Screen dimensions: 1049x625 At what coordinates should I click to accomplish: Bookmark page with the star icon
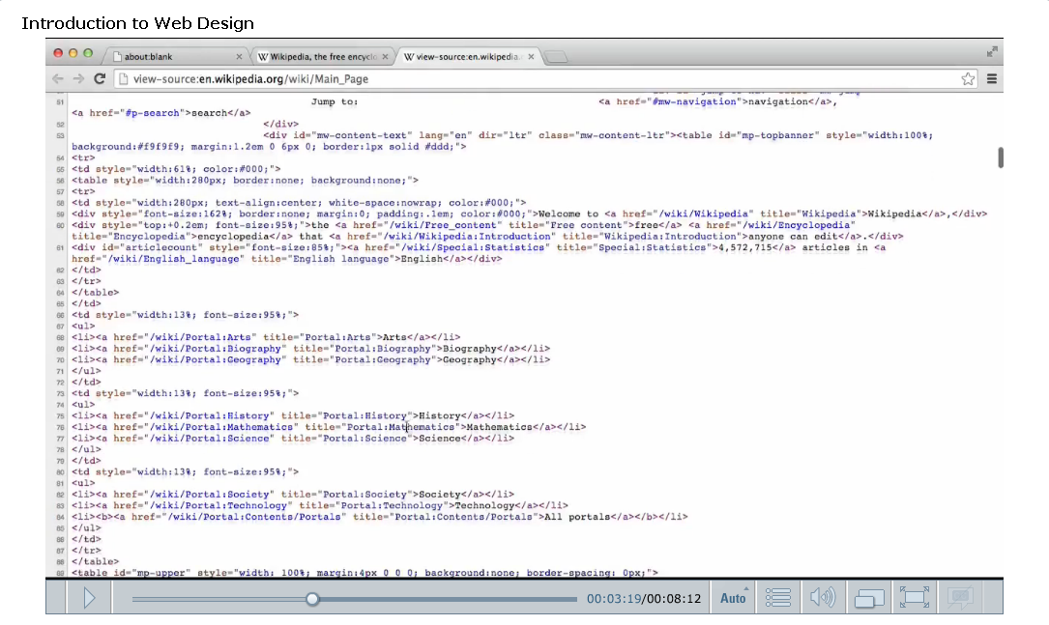(x=968, y=79)
